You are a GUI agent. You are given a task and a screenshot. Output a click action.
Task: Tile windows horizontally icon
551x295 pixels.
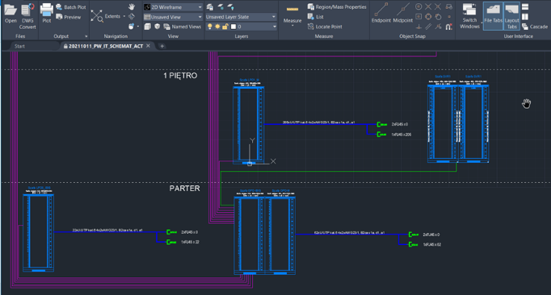click(525, 6)
